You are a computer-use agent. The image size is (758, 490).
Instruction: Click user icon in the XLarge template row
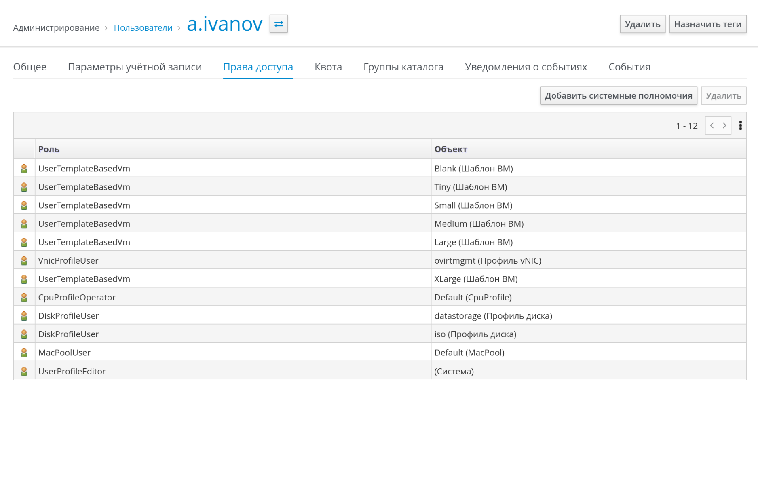click(x=24, y=279)
